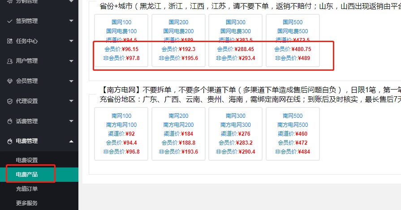Open the 南网100 product card title
401x210 pixels.
tap(121, 116)
